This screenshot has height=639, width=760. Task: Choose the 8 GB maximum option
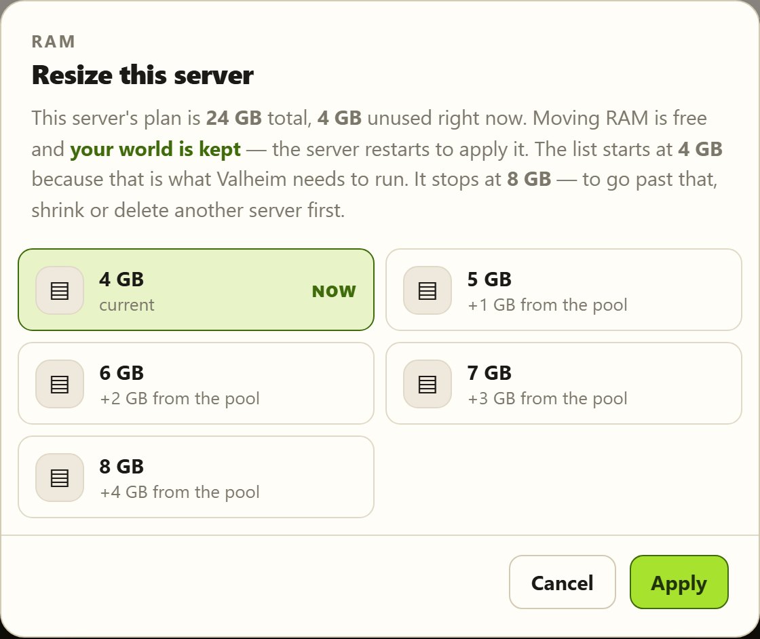(x=196, y=477)
